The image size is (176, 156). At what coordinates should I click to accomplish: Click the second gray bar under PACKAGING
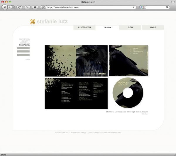23,51
